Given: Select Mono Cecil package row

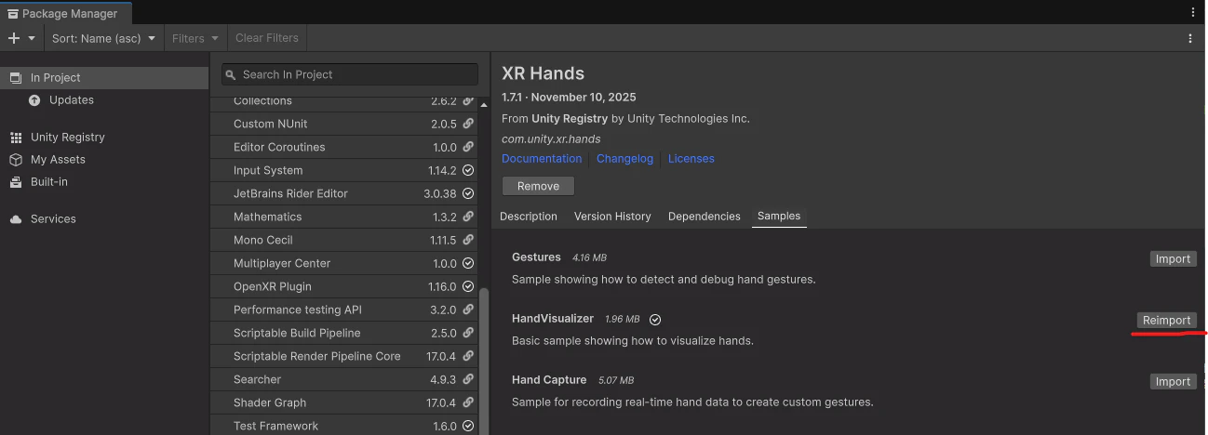Looking at the screenshot, I should (343, 240).
